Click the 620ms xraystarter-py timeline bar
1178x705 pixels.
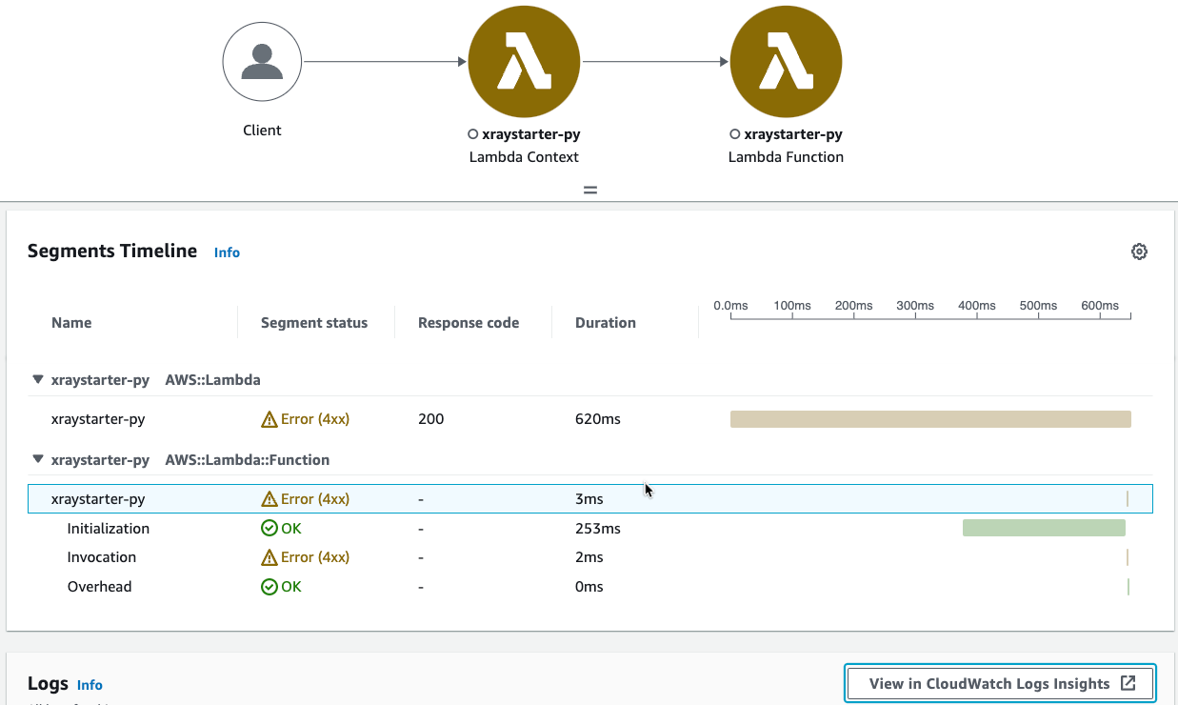click(x=930, y=419)
